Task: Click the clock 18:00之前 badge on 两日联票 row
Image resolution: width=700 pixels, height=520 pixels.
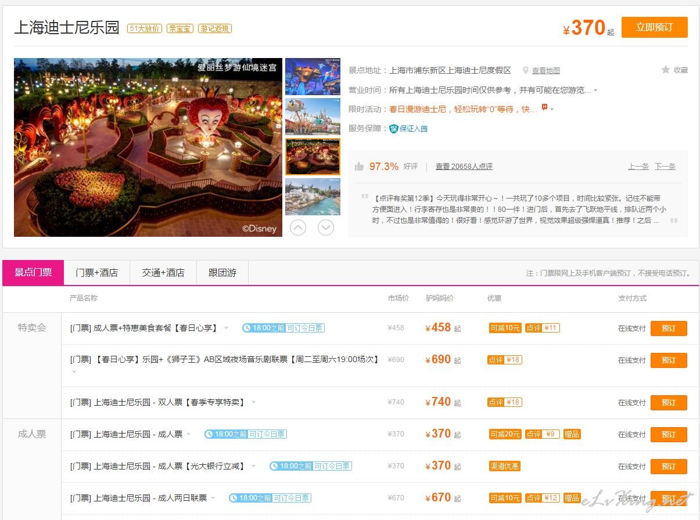Action: pos(270,498)
